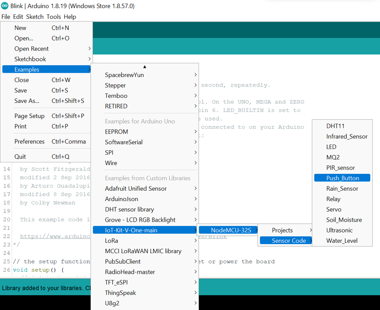Viewport: 380px width, 310px height.
Task: Open the DHT11 example sketch
Action: [x=342, y=126]
